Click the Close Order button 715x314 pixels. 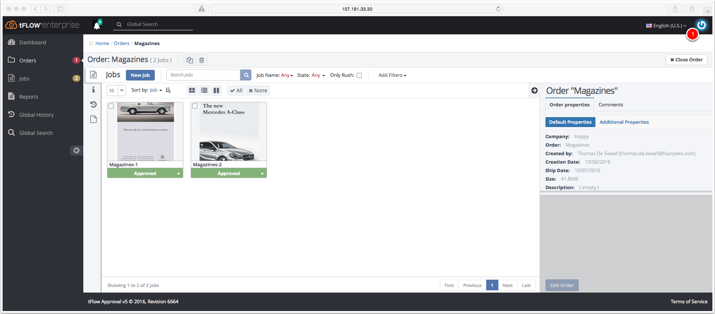pos(686,60)
